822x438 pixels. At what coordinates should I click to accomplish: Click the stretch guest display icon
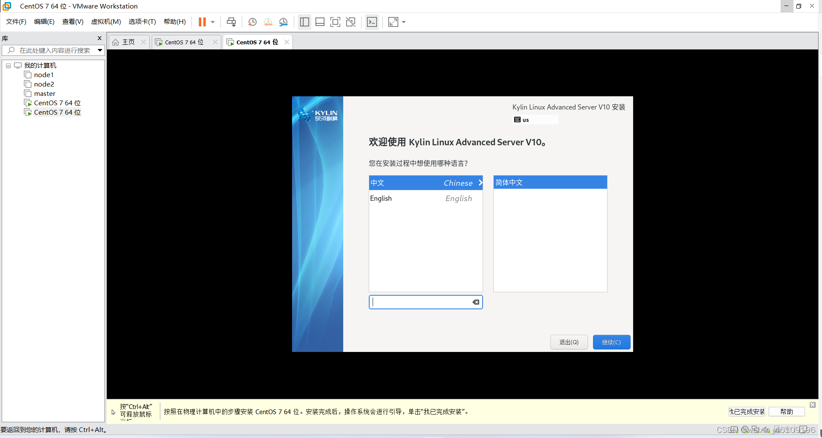(393, 22)
